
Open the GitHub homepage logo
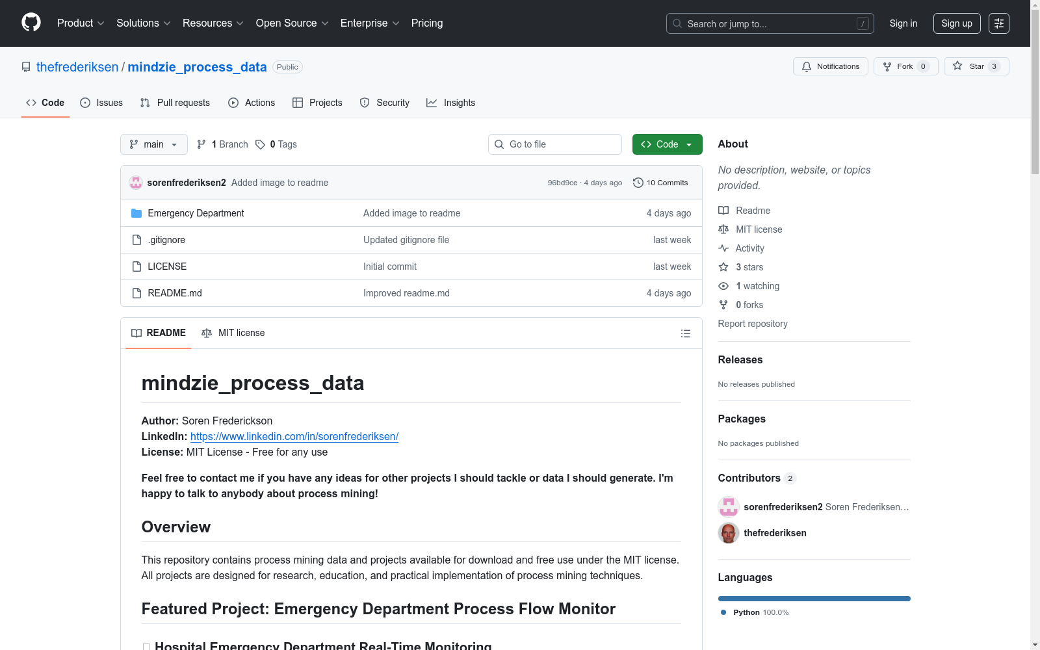[31, 23]
